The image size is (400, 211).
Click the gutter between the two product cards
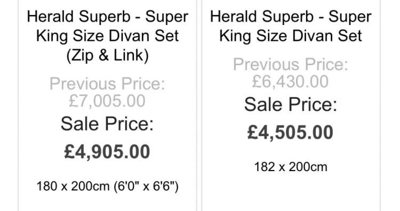click(x=199, y=105)
